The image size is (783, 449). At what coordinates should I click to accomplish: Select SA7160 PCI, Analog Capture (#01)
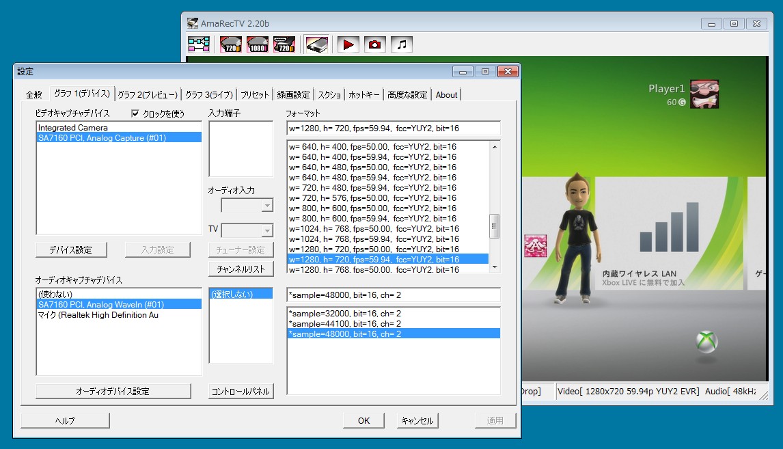coord(119,137)
